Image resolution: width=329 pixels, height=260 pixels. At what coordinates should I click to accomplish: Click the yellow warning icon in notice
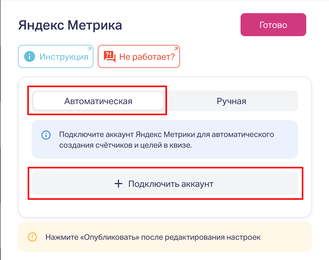pos(32,237)
